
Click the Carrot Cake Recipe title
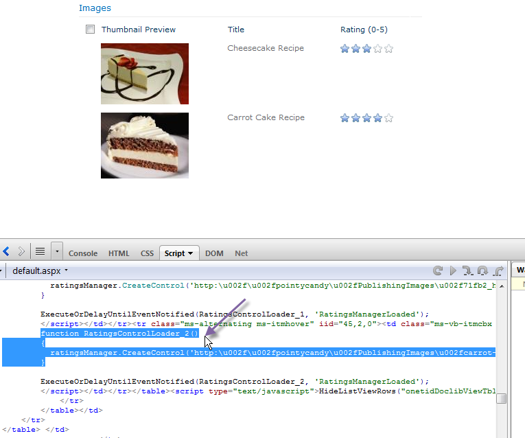266,117
